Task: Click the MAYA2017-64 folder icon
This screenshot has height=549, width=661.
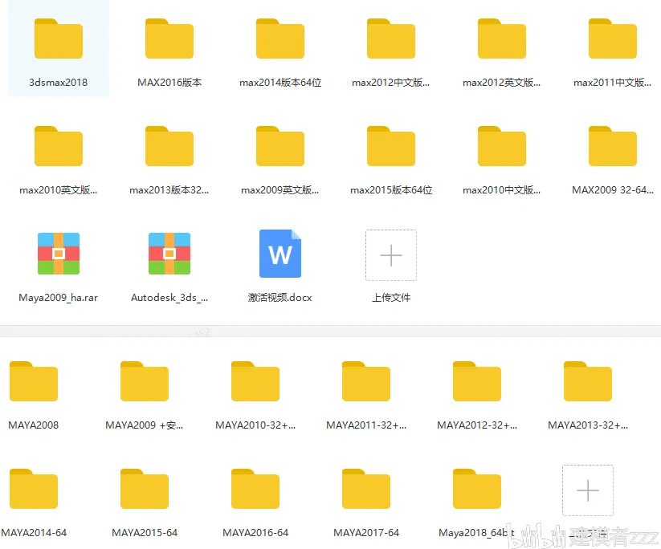Action: [366, 489]
